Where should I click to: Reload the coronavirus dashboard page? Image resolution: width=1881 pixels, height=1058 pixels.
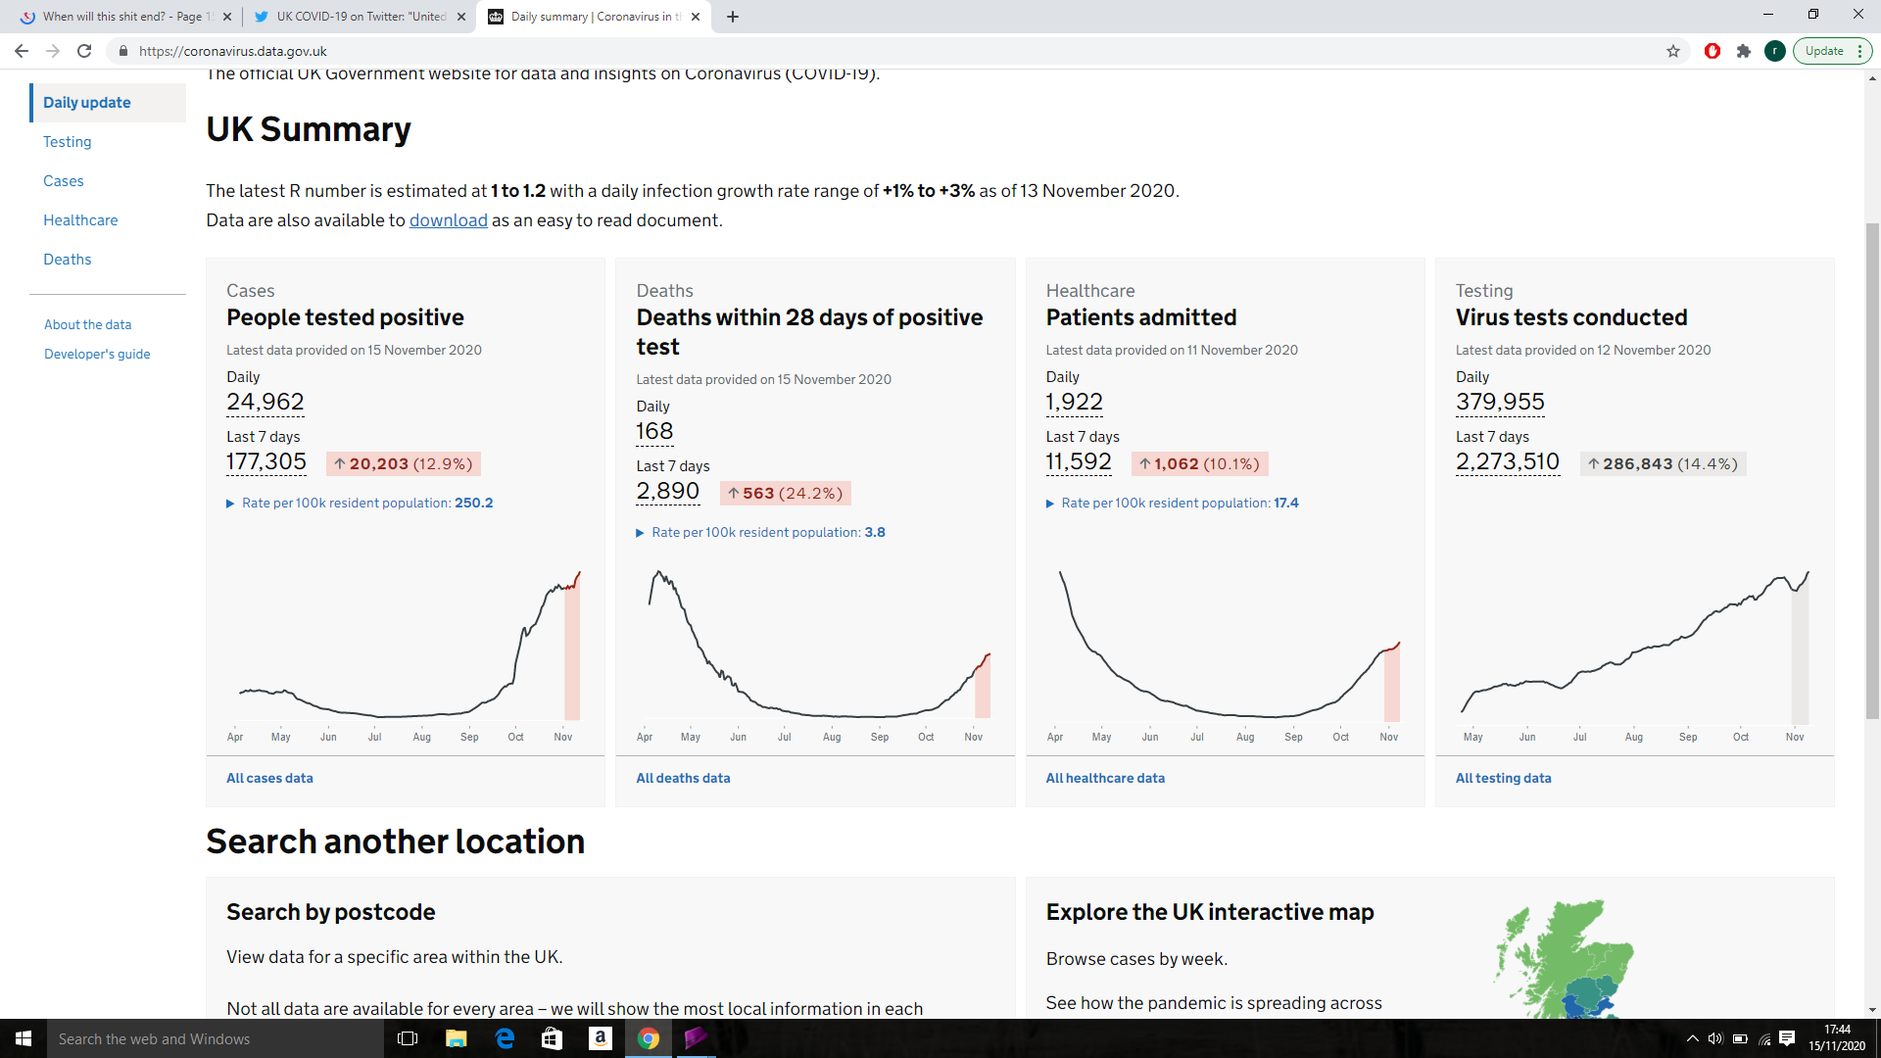84,51
